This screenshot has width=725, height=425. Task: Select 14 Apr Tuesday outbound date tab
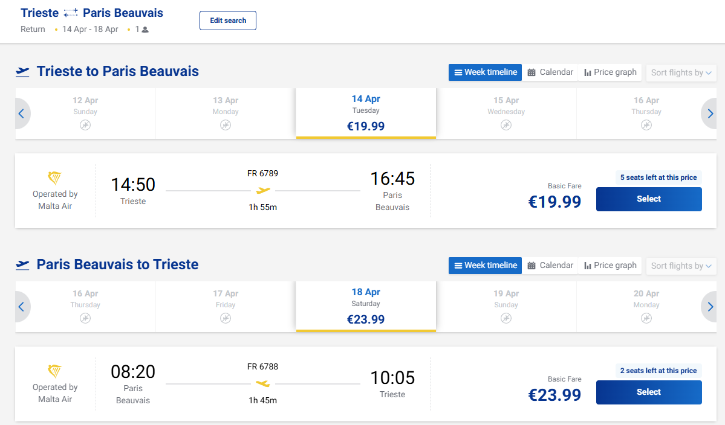[366, 113]
